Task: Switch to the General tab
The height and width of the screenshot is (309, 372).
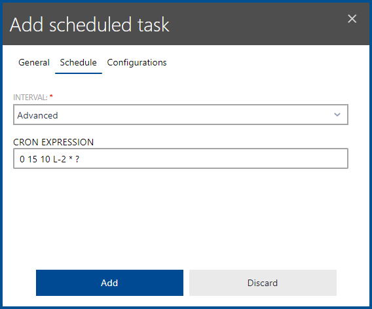Action: pyautogui.click(x=33, y=63)
